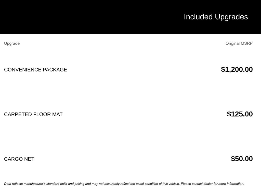Click the $50.00 price

242,159
